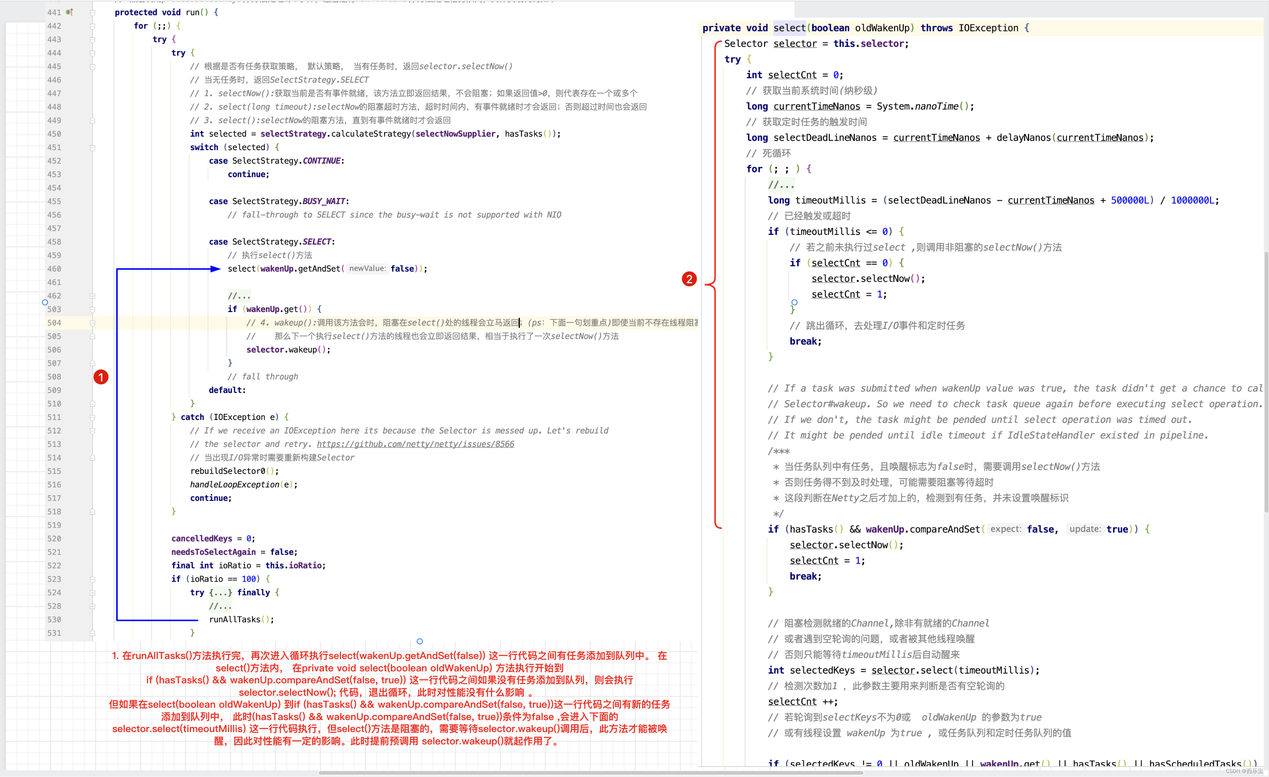Open the github netty issues 8566 link
The height and width of the screenshot is (777, 1269).
click(x=415, y=444)
